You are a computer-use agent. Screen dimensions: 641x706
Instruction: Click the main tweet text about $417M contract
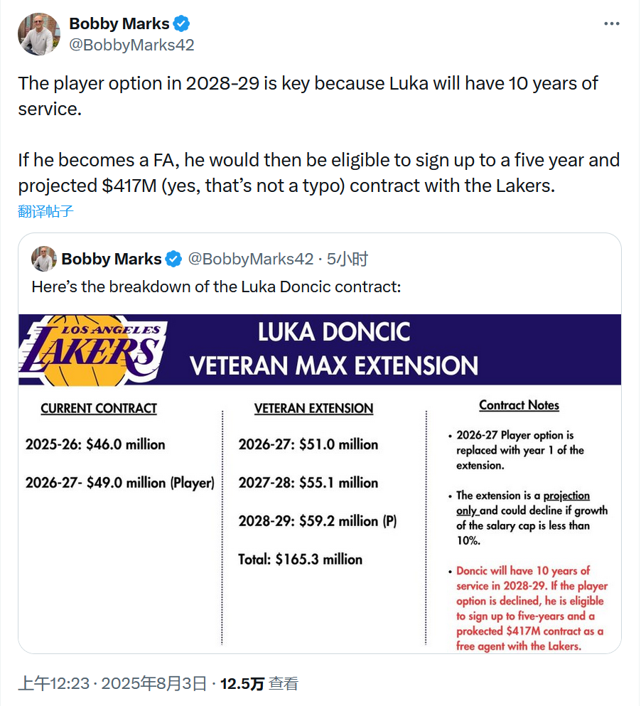(318, 134)
